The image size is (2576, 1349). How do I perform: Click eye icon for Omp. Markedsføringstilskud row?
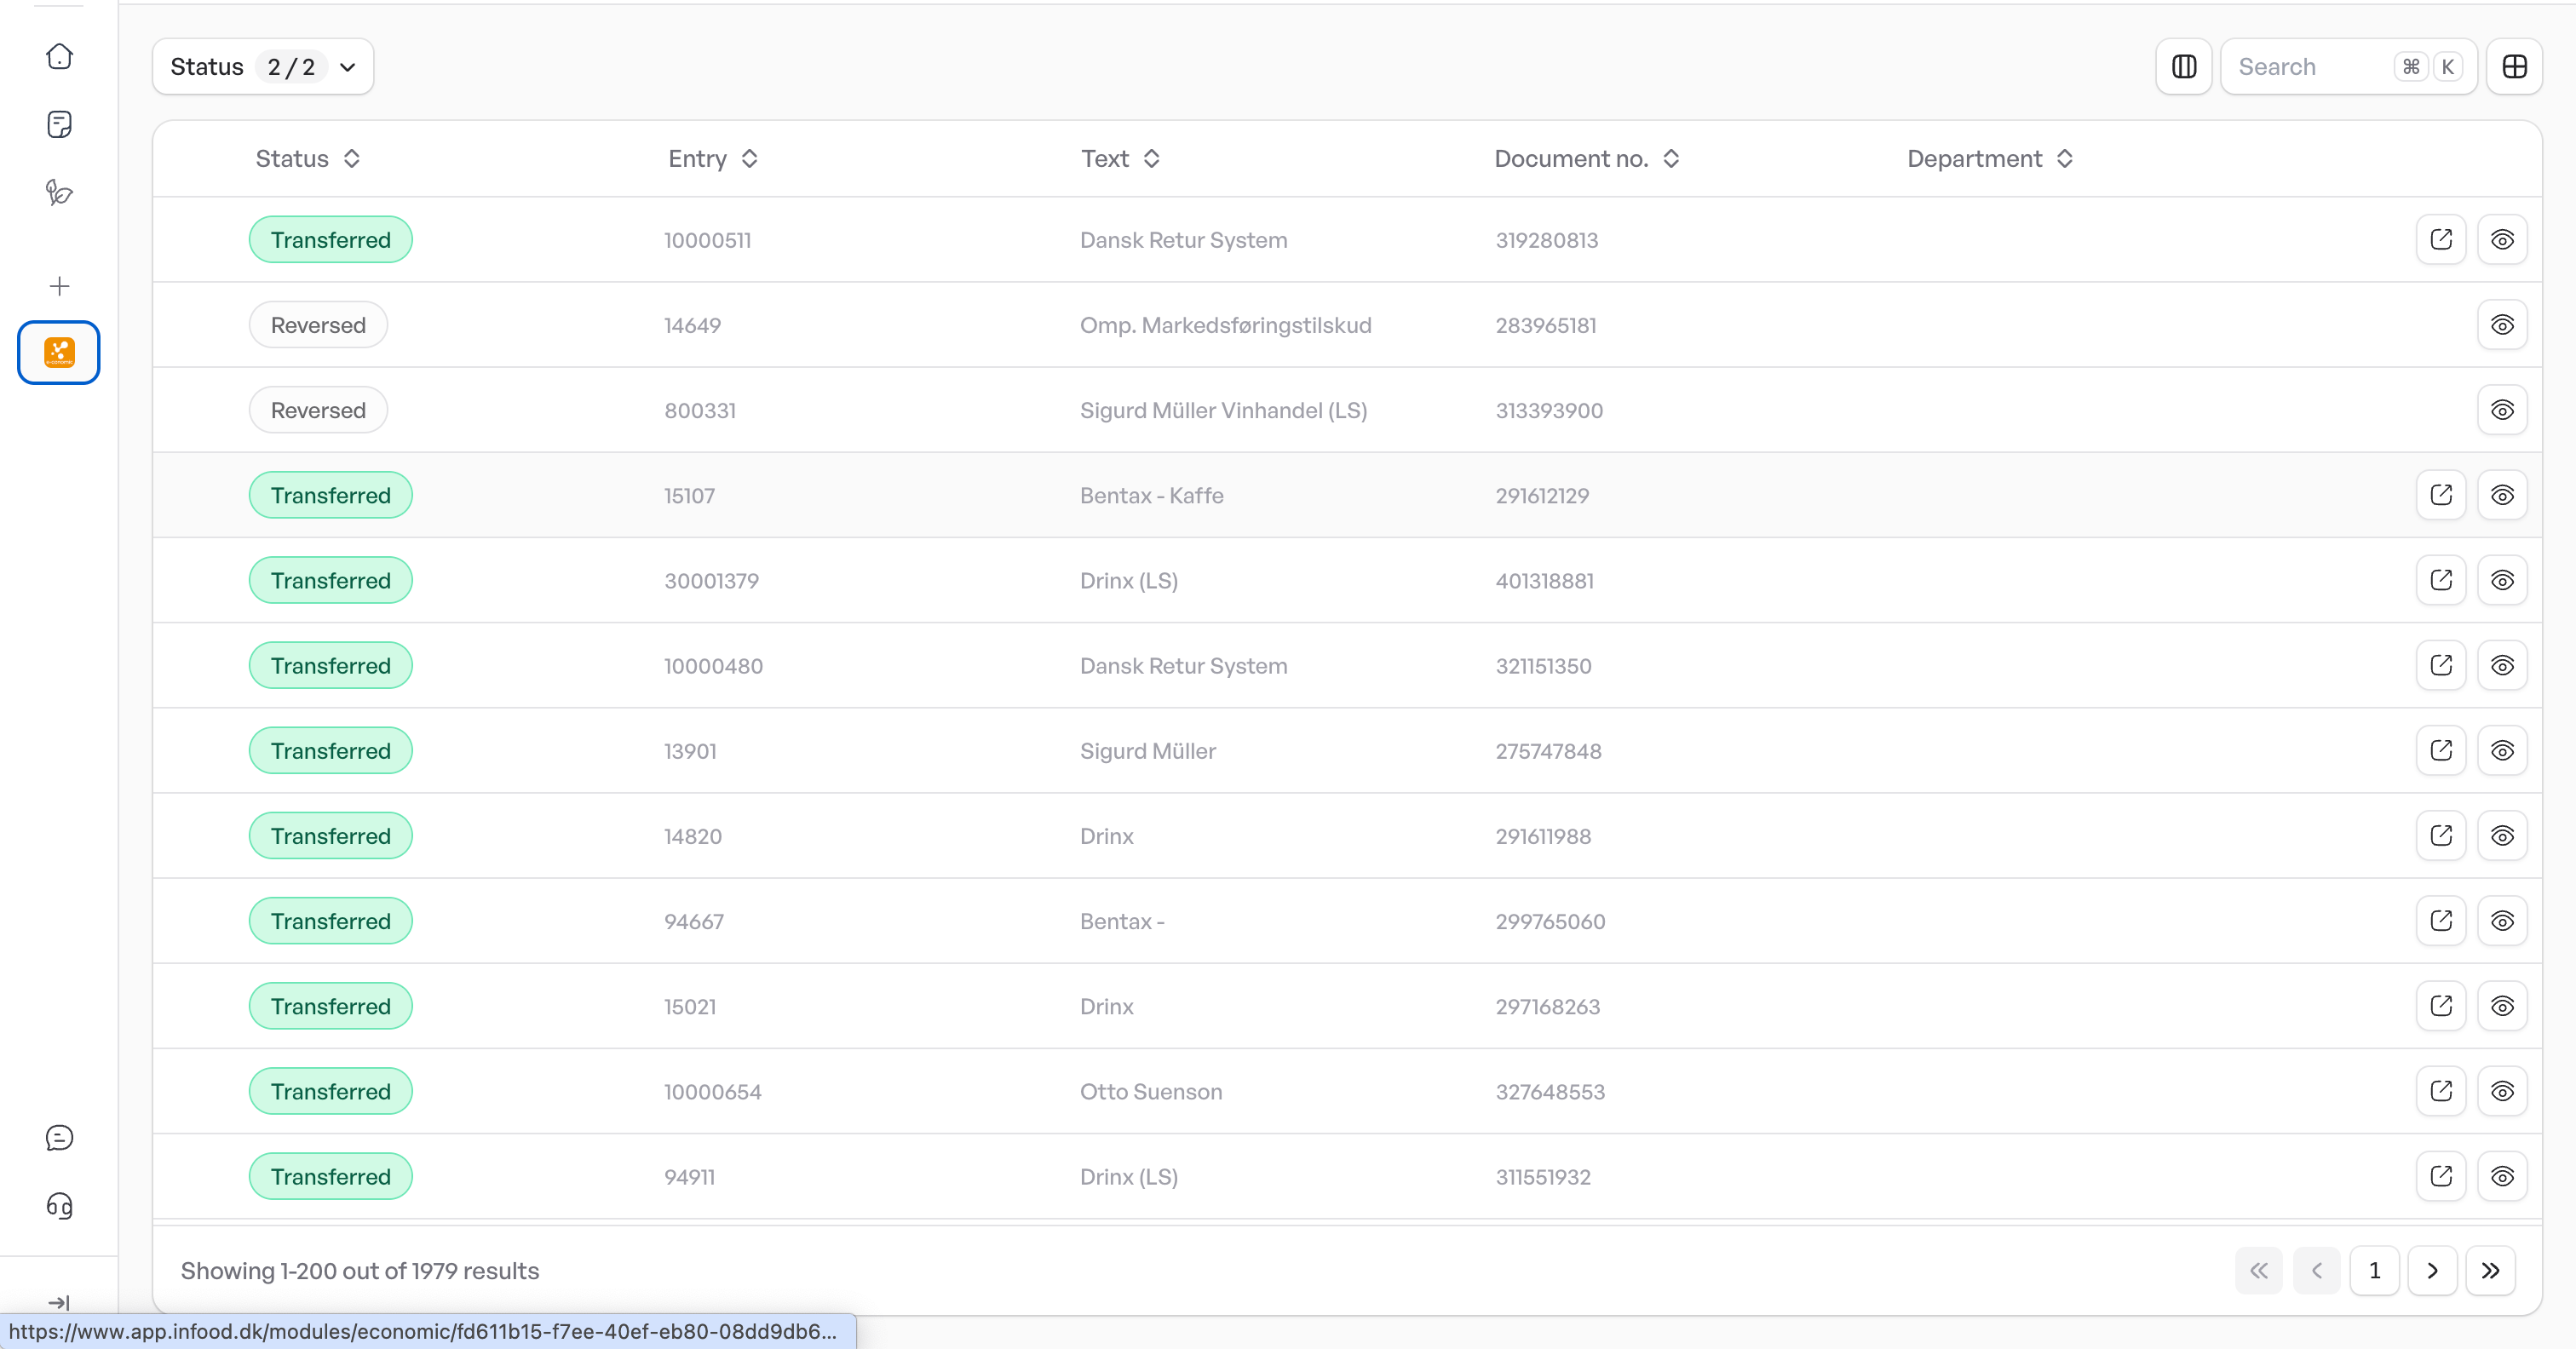(2501, 325)
